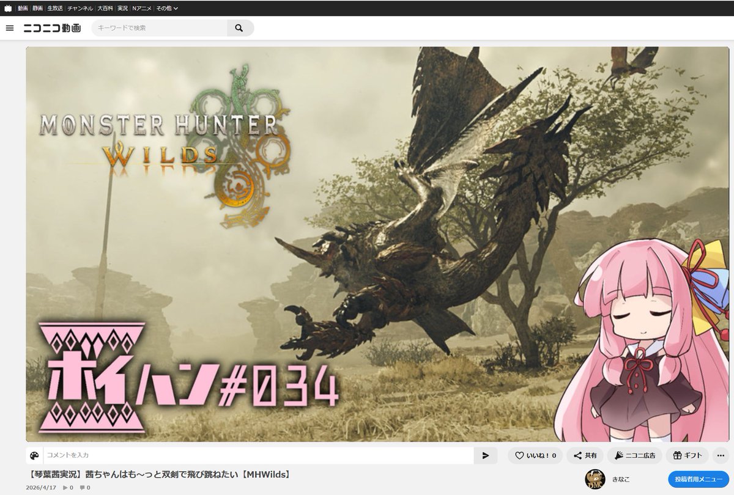Open the 動画 top navigation item
This screenshot has height=495, width=734.
23,9
